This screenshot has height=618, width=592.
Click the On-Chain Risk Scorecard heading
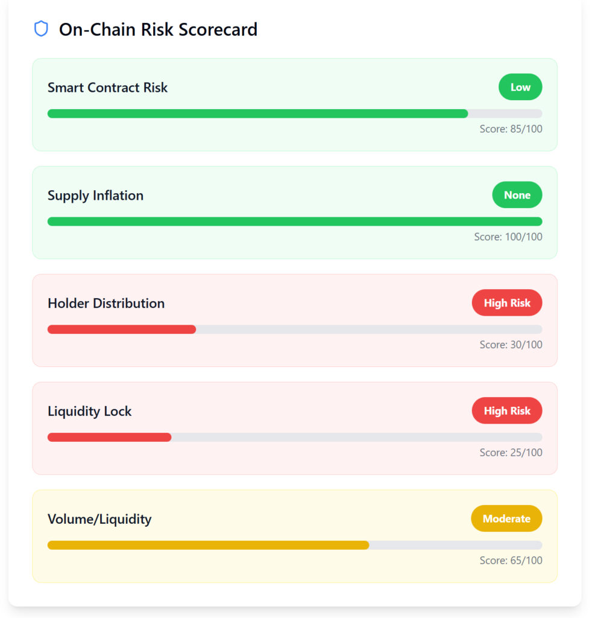tap(158, 30)
